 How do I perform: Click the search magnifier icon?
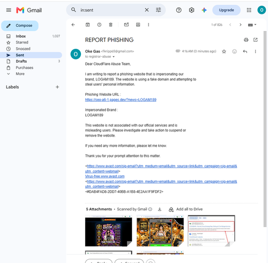pos(73,10)
